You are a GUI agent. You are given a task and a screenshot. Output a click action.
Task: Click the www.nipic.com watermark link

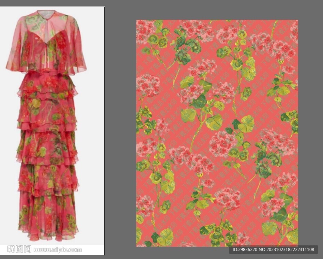[x=58, y=249]
